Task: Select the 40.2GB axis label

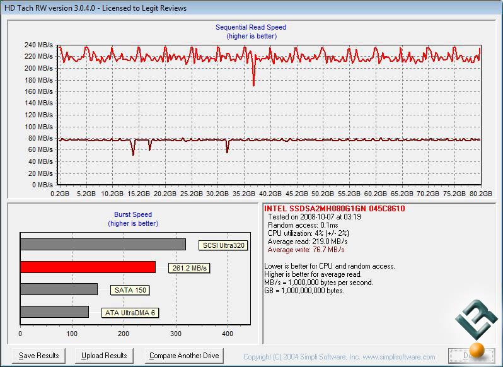Action: (x=270, y=194)
